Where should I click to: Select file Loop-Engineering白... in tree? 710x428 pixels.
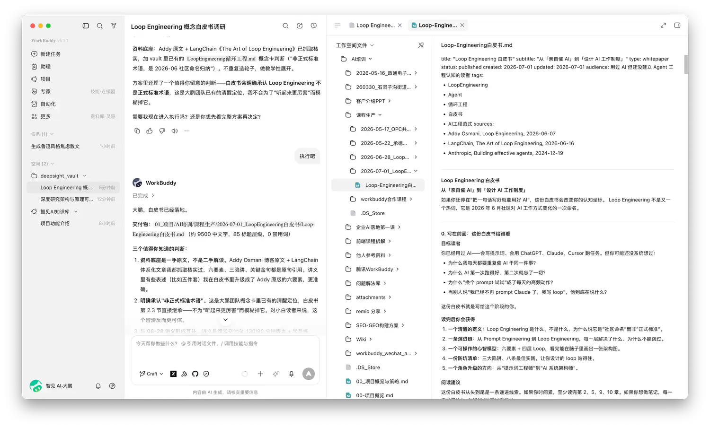click(378, 185)
